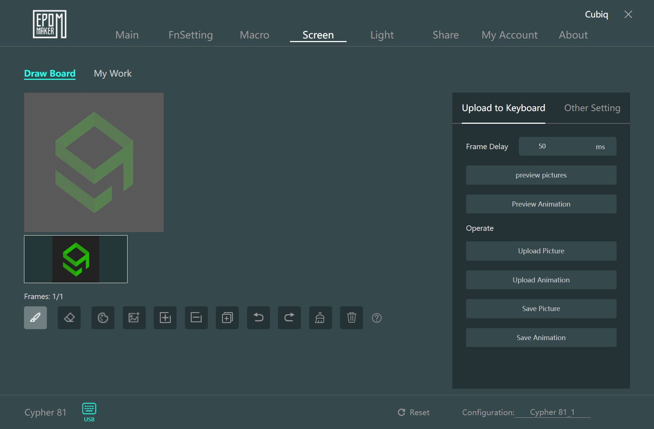Select the Upload to Keyboard panel tab
654x429 pixels.
(504, 108)
